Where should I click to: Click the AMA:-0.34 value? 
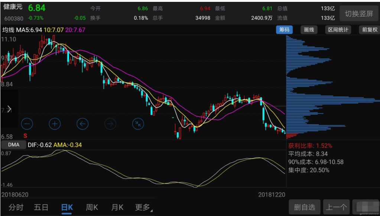coord(67,145)
